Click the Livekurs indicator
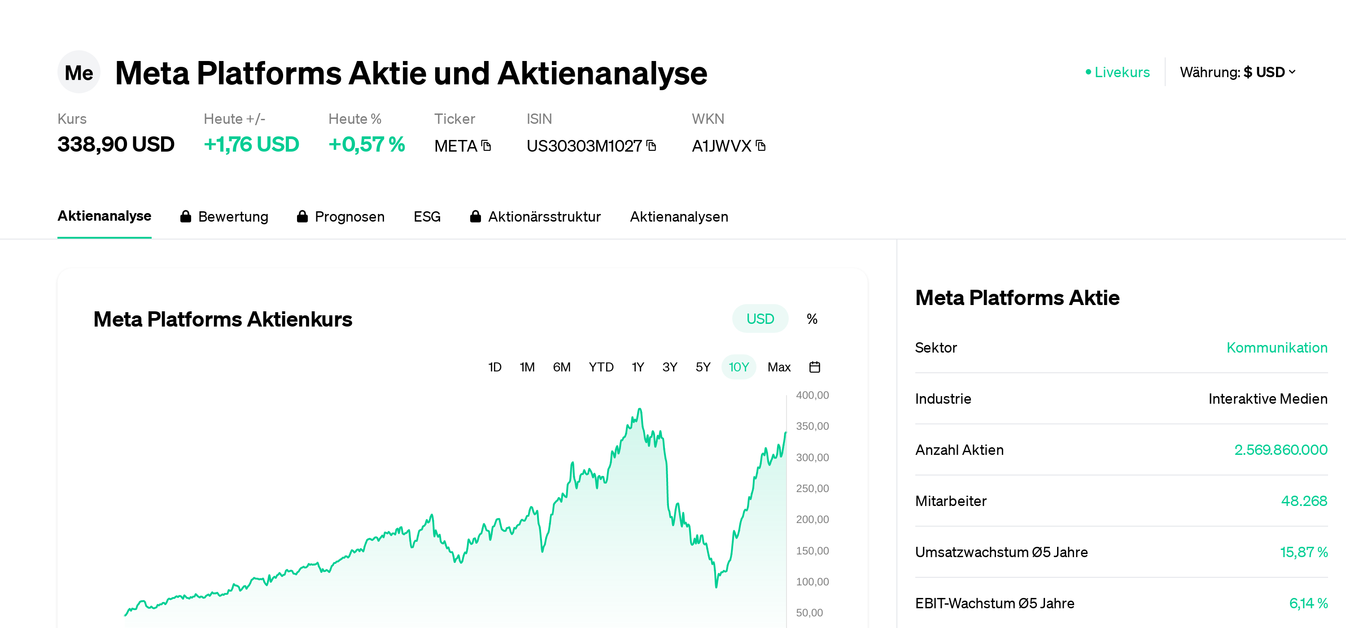This screenshot has height=628, width=1346. pyautogui.click(x=1118, y=72)
